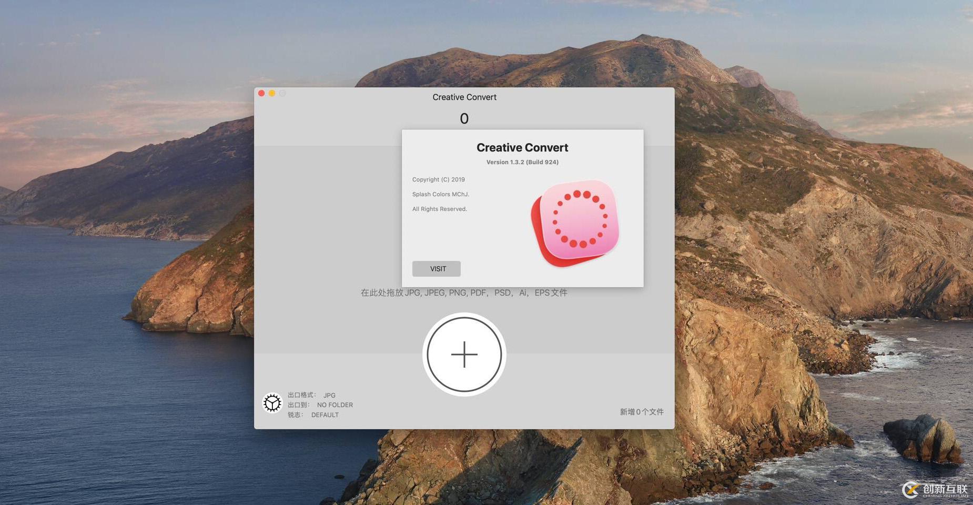973x505 pixels.
Task: Click the 新增0个文件 status text
Action: coord(642,412)
